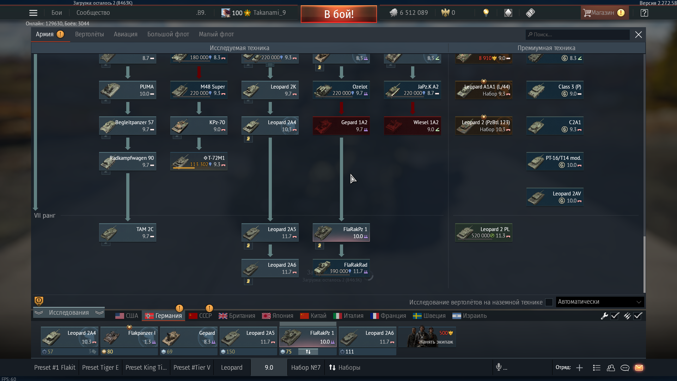Click the tech tree vertical scrollbar
Screen dimensions: 677x381
pyautogui.click(x=644, y=264)
